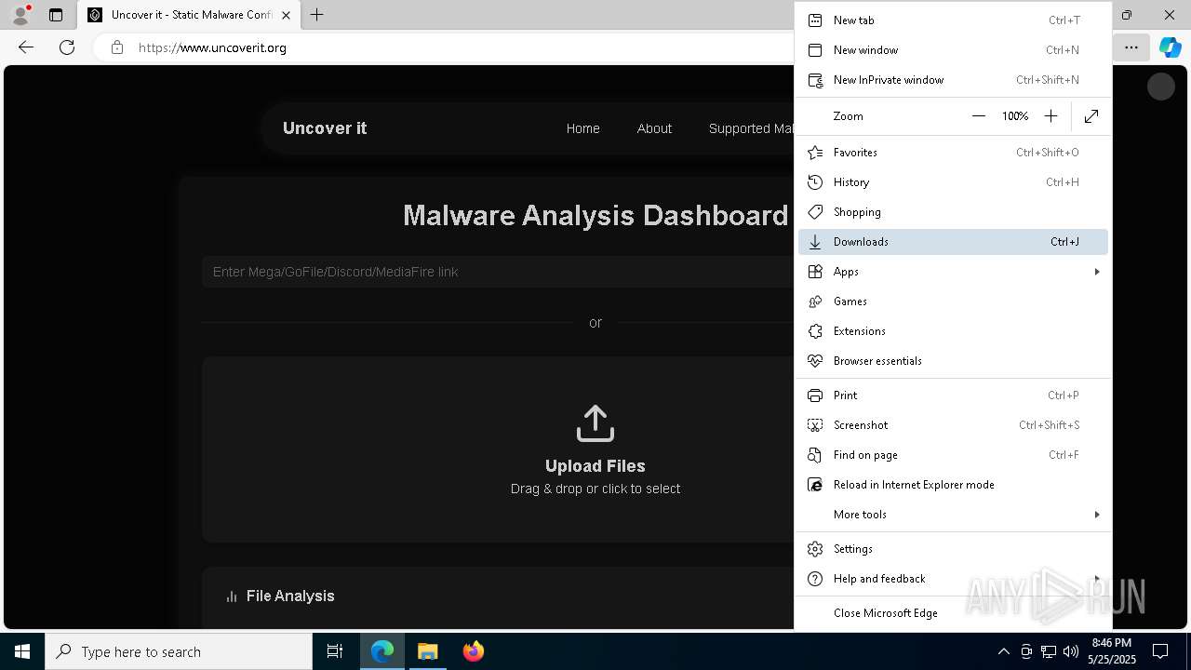Open Task View on taskbar
Screen dimensions: 1191x670
click(335, 651)
